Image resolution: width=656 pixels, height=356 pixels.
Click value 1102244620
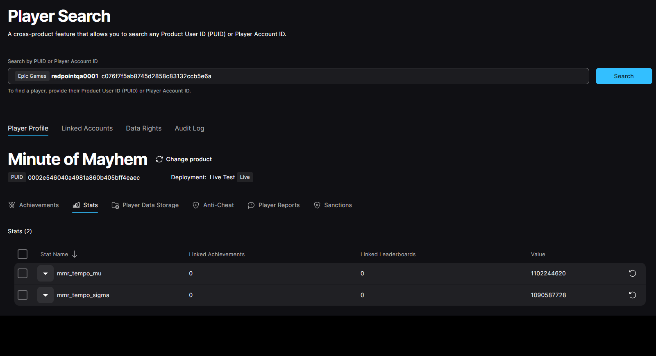click(548, 273)
